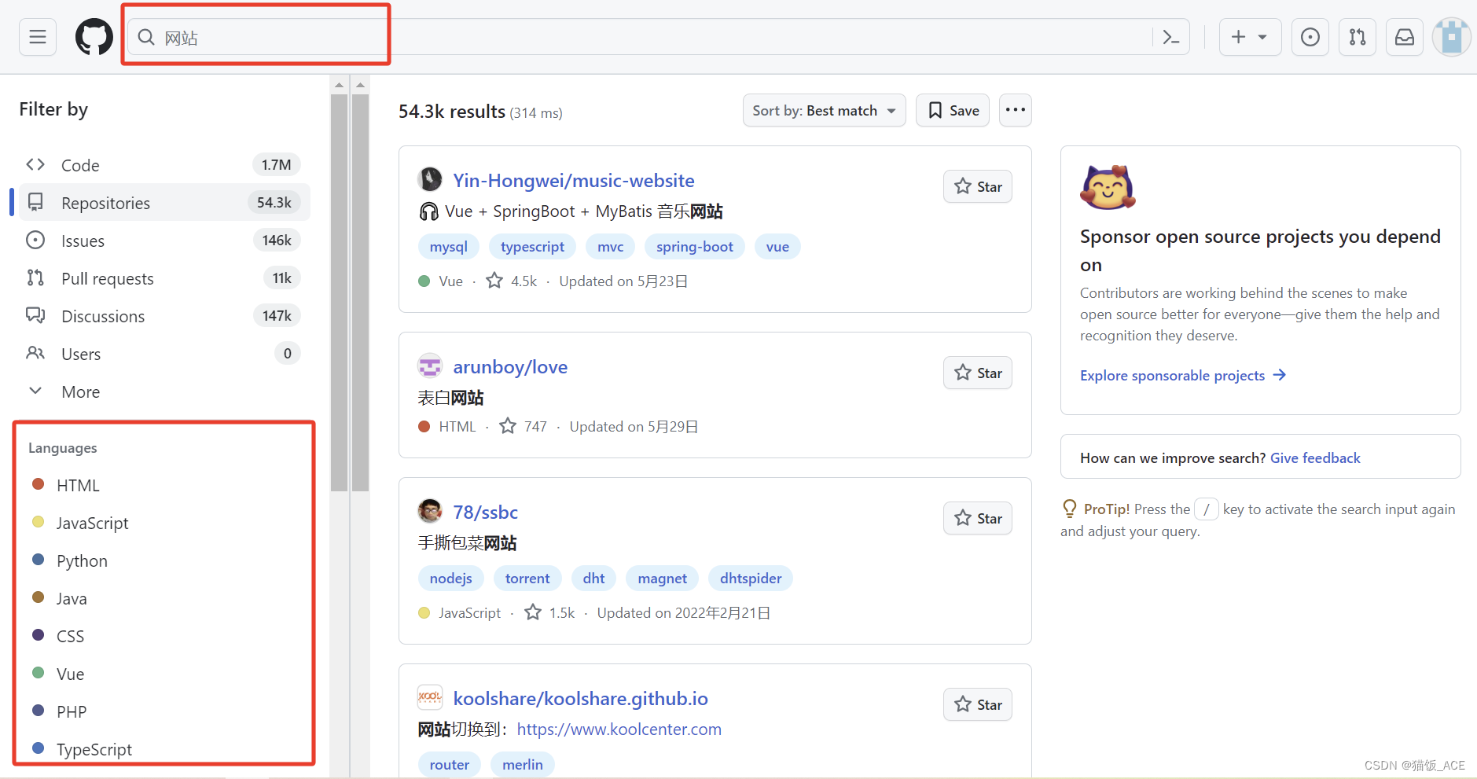Open arunboy/love repository
This screenshot has width=1477, height=779.
[510, 366]
